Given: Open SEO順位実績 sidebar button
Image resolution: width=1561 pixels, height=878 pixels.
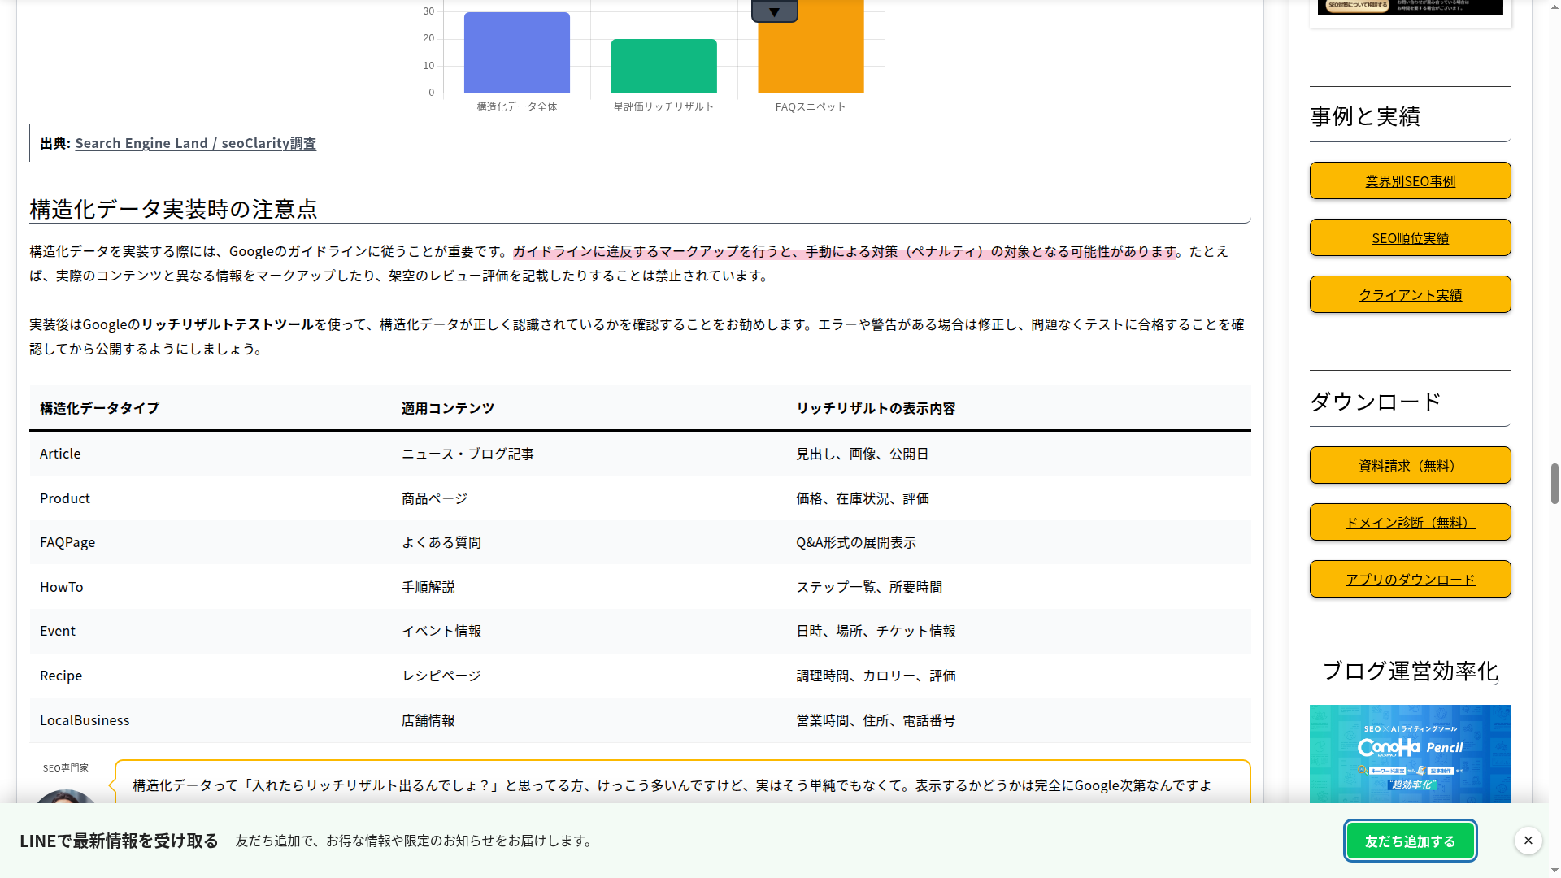Looking at the screenshot, I should tap(1410, 237).
